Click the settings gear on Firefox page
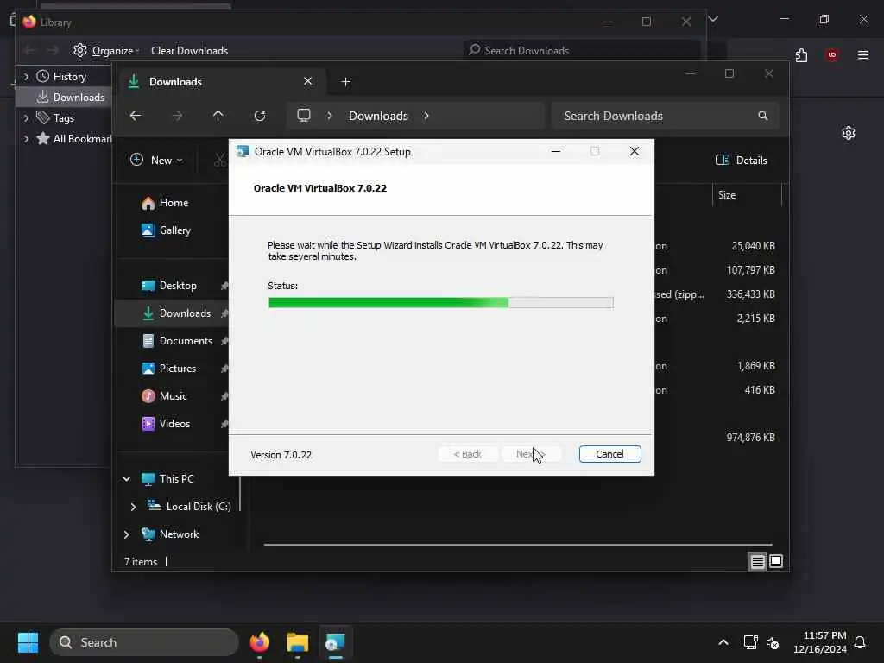 click(x=849, y=133)
